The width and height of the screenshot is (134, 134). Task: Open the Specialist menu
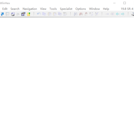[x=66, y=9]
